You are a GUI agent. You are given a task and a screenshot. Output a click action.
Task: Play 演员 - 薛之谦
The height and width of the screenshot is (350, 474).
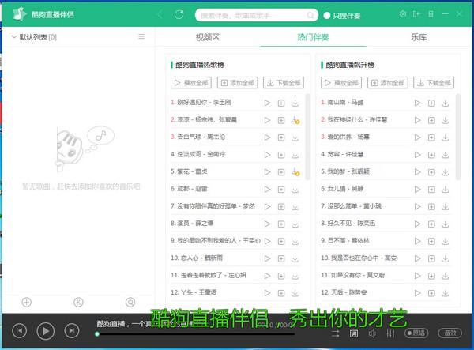point(267,224)
